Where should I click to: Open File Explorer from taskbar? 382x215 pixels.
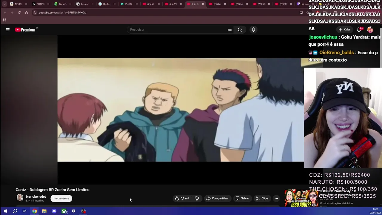(x=44, y=211)
